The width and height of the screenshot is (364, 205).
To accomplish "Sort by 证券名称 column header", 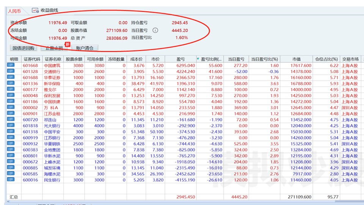I will point(53,59).
